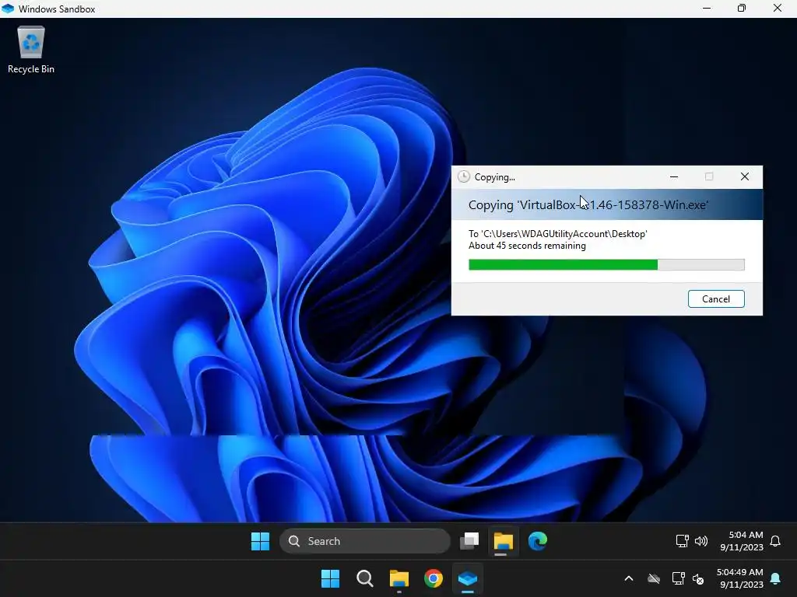Click the 'About 45 seconds remaining' text
The height and width of the screenshot is (597, 797).
(x=527, y=246)
